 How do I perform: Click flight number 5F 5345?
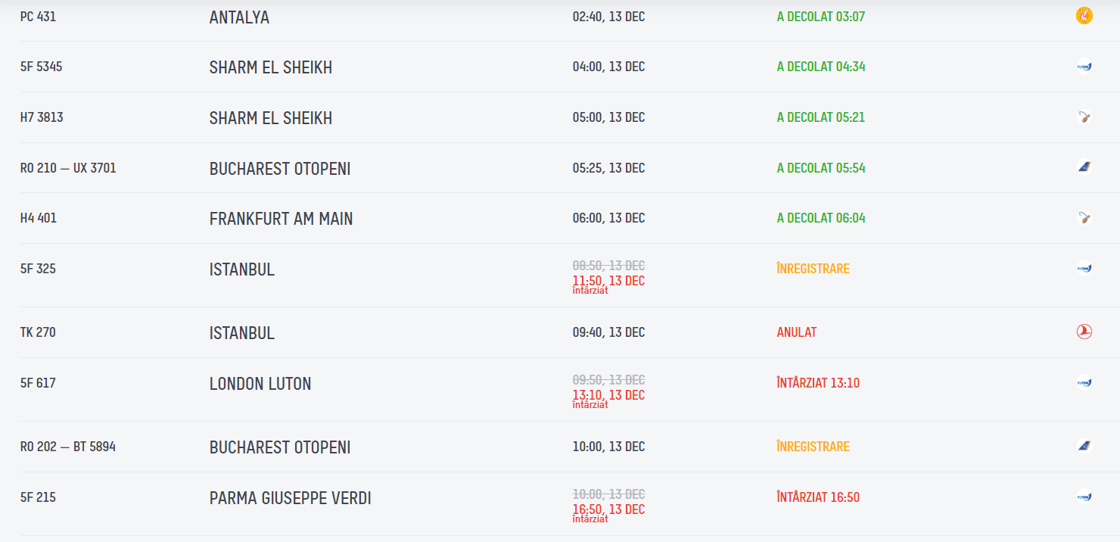point(42,67)
